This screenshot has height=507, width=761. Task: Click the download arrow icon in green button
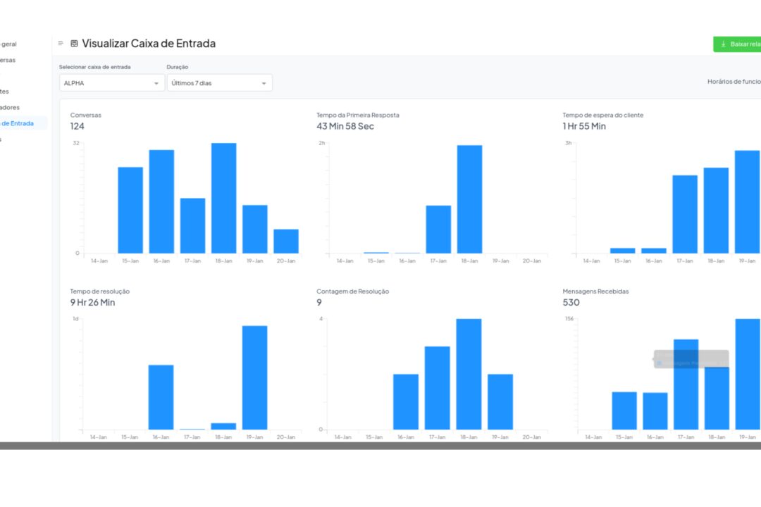[x=723, y=44]
